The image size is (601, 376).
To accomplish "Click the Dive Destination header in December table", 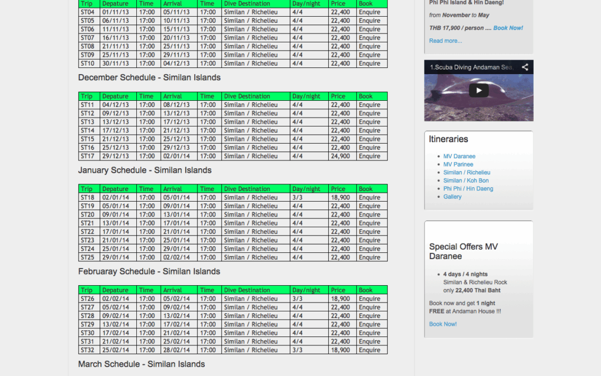I will pyautogui.click(x=247, y=96).
